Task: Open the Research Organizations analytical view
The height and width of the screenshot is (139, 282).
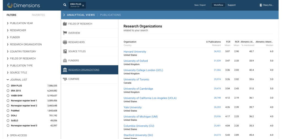Action: (x=84, y=70)
